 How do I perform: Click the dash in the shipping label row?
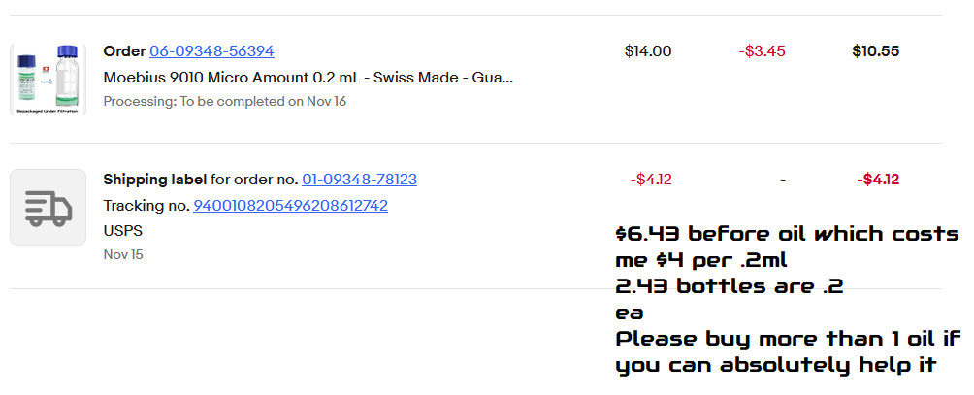[x=782, y=180]
